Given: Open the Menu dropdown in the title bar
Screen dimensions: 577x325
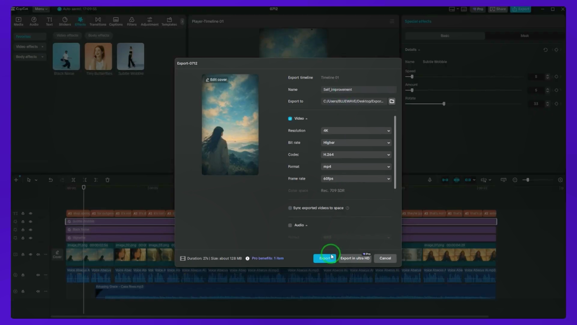Looking at the screenshot, I should coord(41,9).
